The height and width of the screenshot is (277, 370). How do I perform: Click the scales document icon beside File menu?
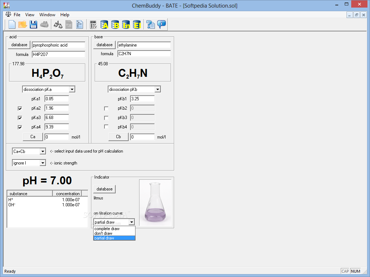[8, 14]
